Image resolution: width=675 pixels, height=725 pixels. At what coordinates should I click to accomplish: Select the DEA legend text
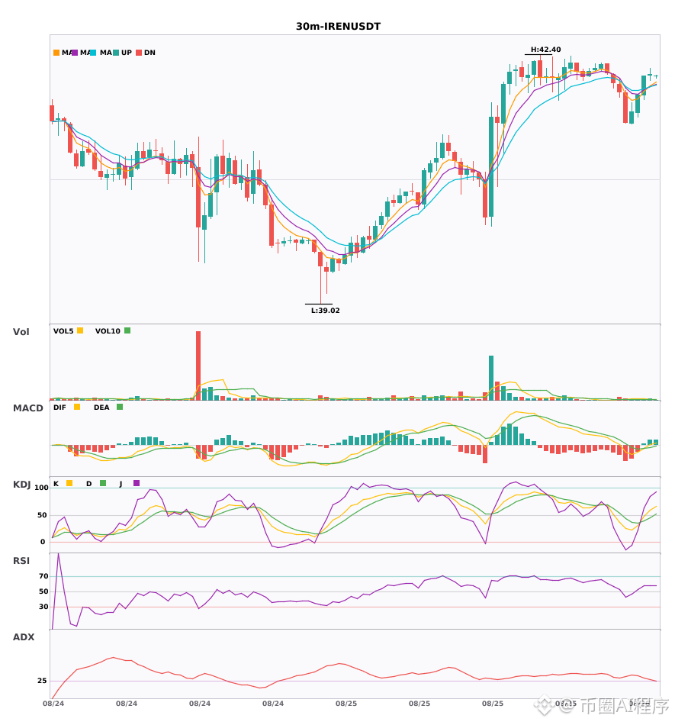point(101,408)
